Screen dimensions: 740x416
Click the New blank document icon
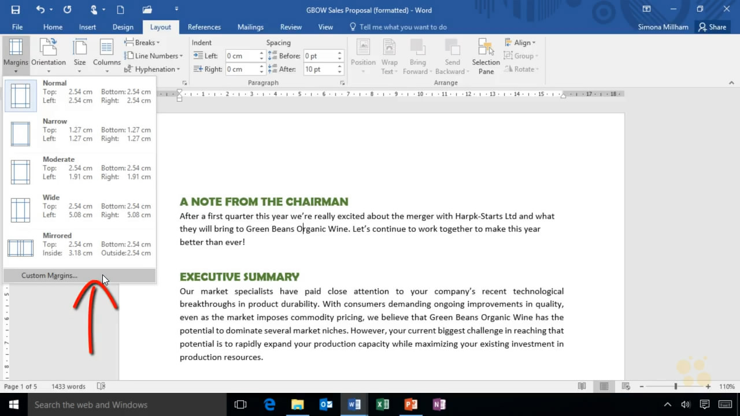click(120, 10)
